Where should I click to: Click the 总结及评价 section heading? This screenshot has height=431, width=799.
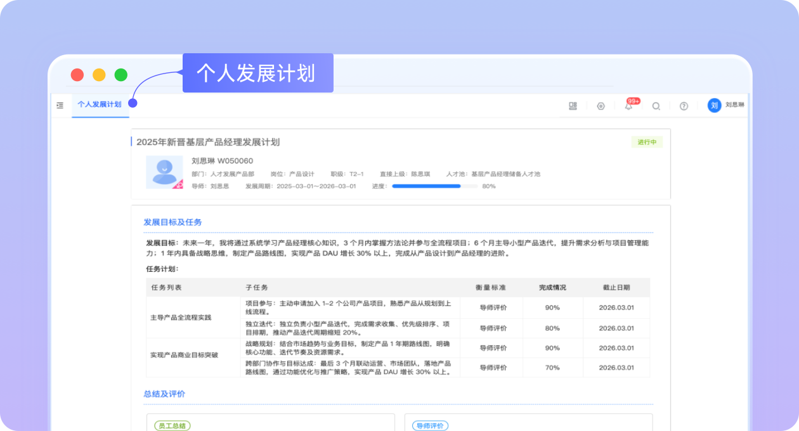click(164, 394)
